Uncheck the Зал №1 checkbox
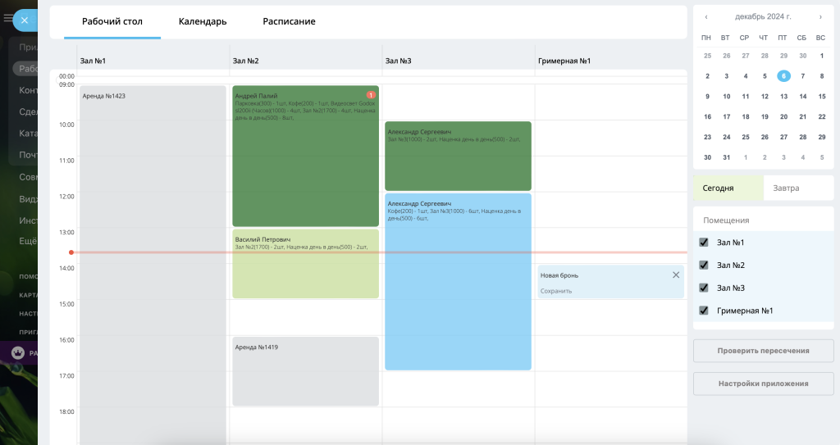 click(x=703, y=243)
